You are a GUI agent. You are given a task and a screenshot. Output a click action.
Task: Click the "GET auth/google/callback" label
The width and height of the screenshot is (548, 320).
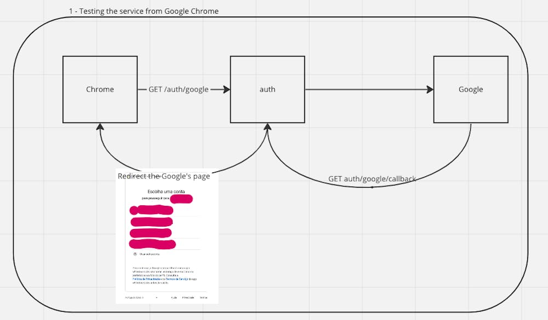point(372,178)
